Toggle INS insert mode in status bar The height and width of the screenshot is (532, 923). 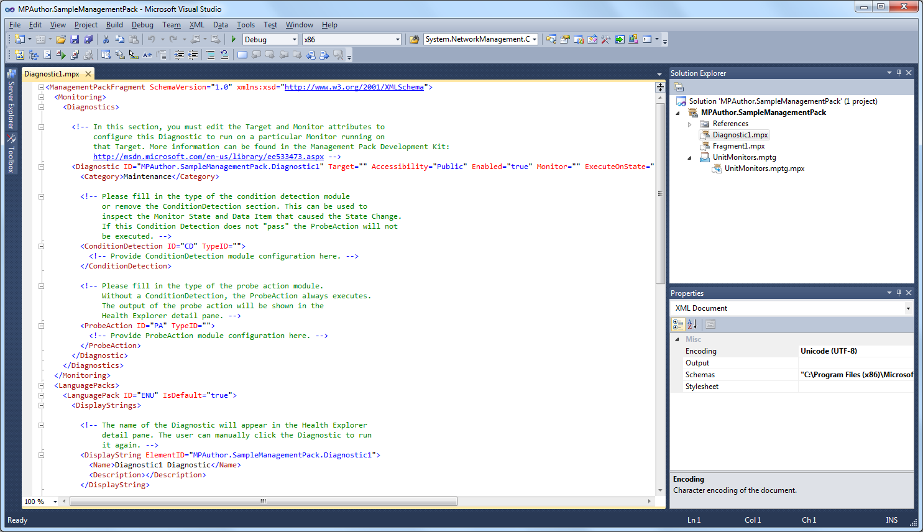coord(892,520)
